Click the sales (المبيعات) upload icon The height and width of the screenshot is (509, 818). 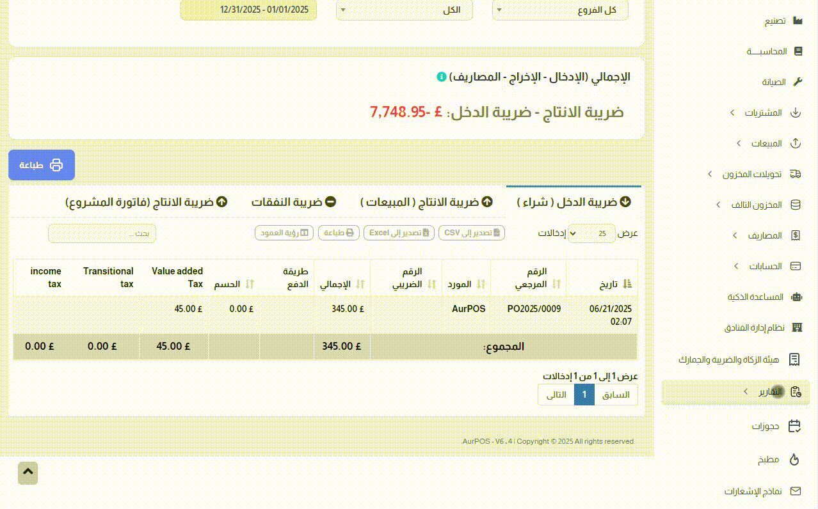[x=796, y=143]
